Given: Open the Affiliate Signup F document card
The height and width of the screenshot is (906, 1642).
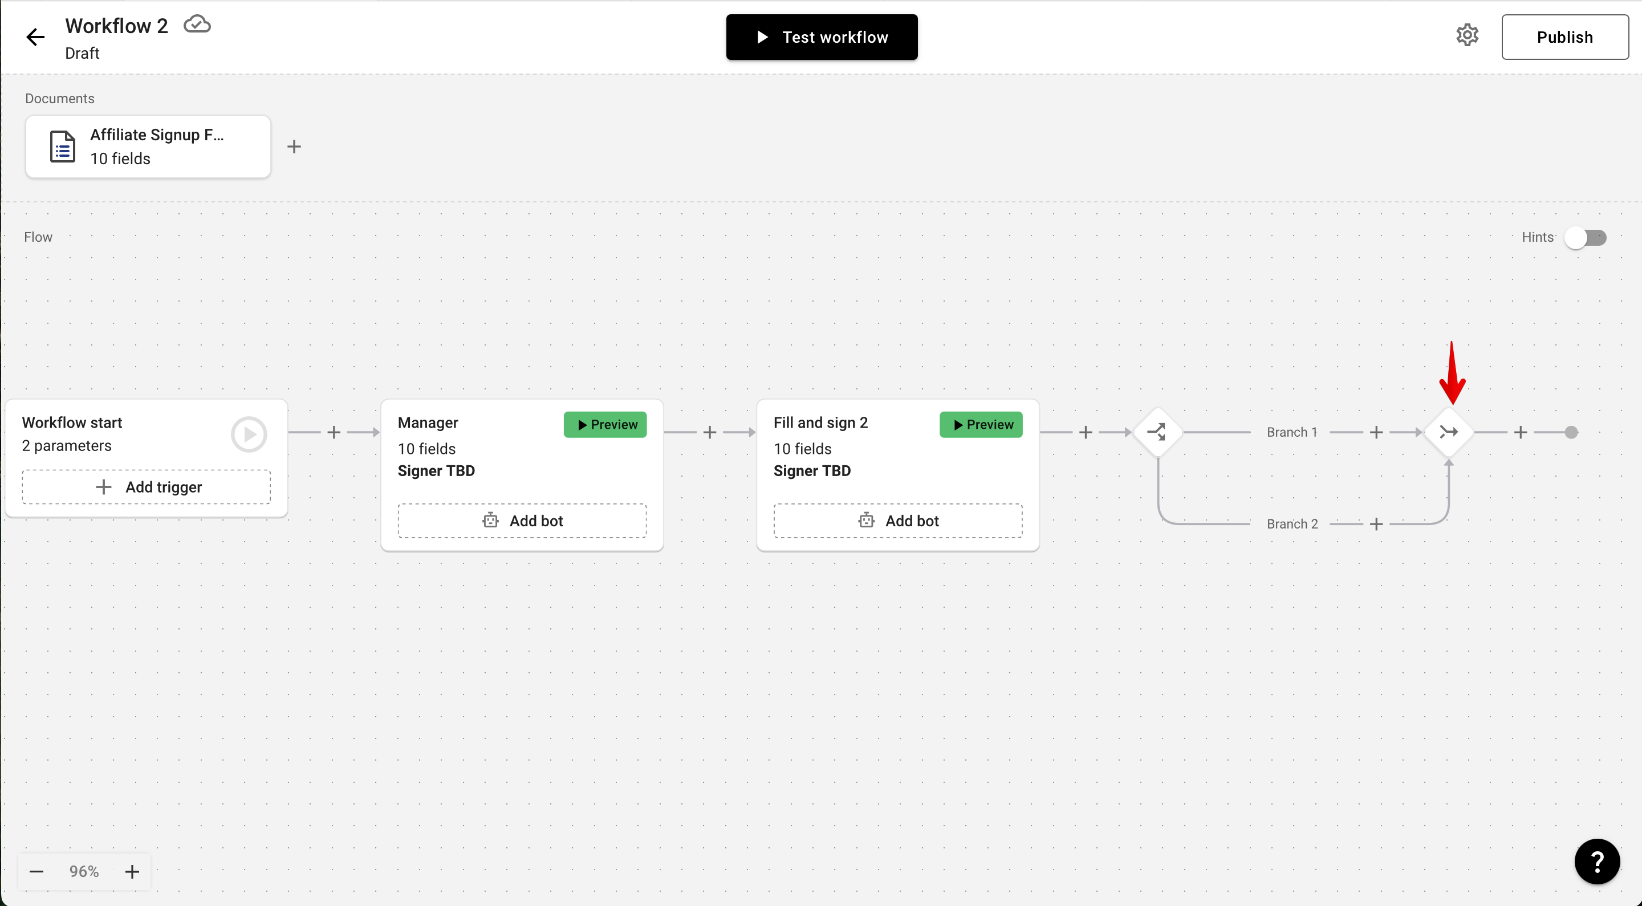Looking at the screenshot, I should point(148,146).
